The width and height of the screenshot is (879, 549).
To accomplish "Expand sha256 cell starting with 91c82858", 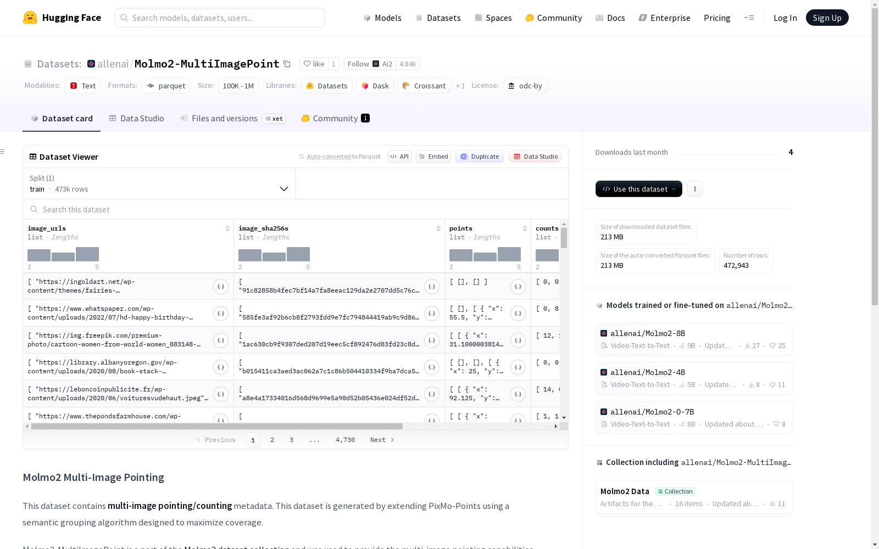I will click(432, 287).
